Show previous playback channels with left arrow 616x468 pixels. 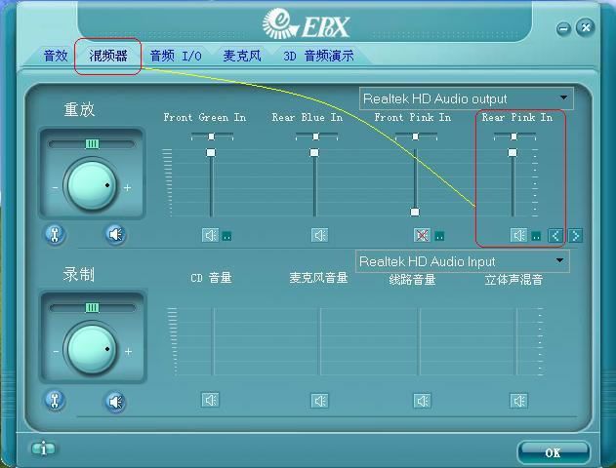[x=555, y=236]
